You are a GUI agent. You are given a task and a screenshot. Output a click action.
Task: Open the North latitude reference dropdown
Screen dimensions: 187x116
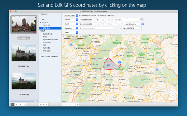tap(71, 20)
